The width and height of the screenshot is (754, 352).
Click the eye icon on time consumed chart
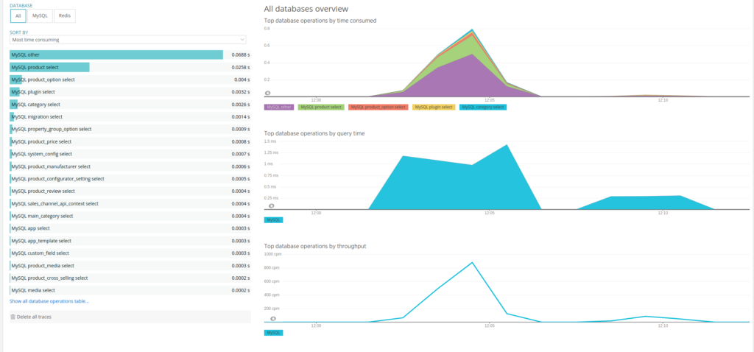point(268,94)
